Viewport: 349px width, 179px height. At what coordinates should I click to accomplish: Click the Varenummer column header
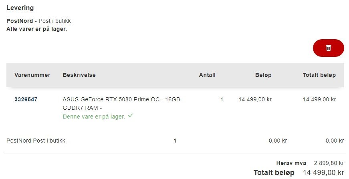point(32,75)
